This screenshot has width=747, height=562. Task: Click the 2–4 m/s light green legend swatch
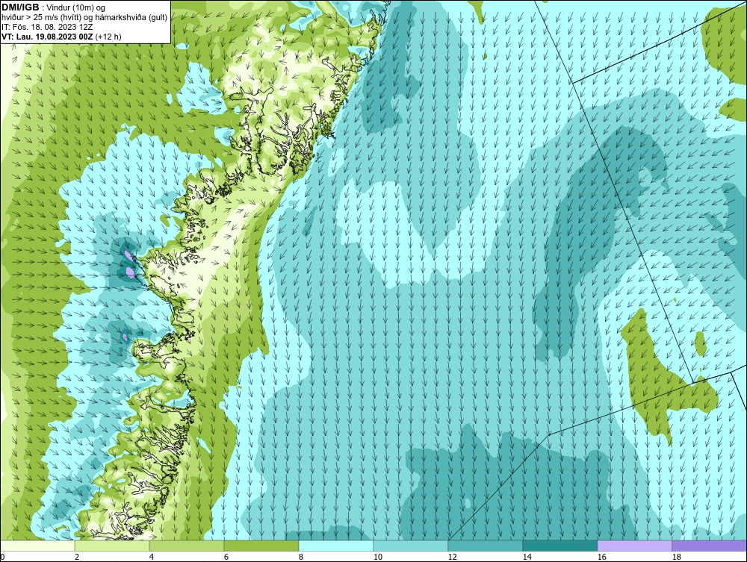112,546
